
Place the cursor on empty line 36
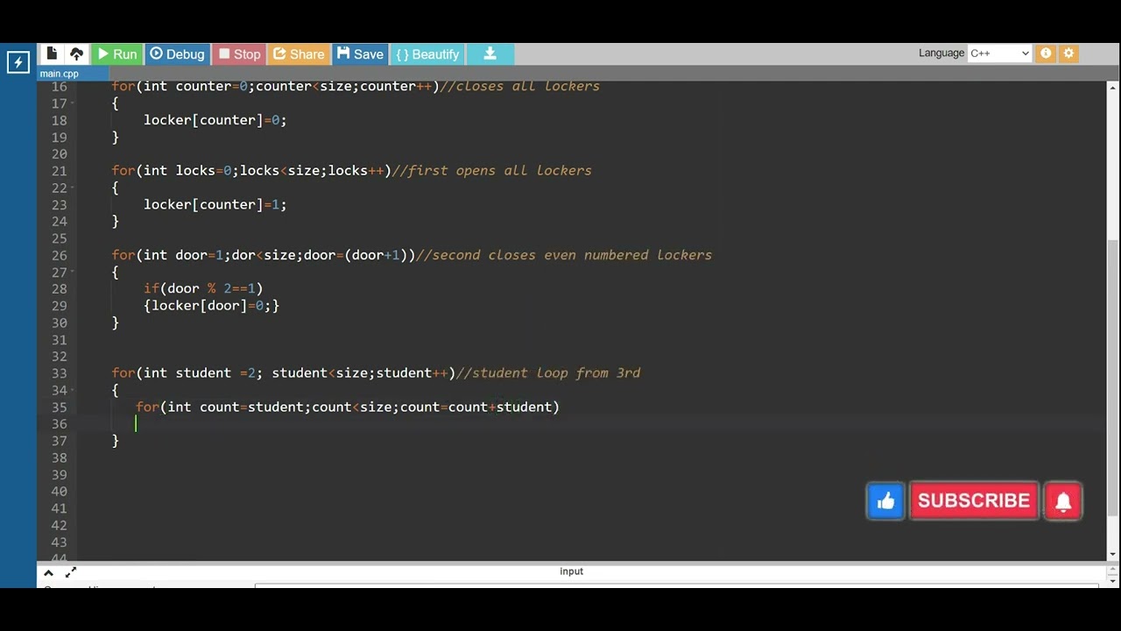pos(591,424)
